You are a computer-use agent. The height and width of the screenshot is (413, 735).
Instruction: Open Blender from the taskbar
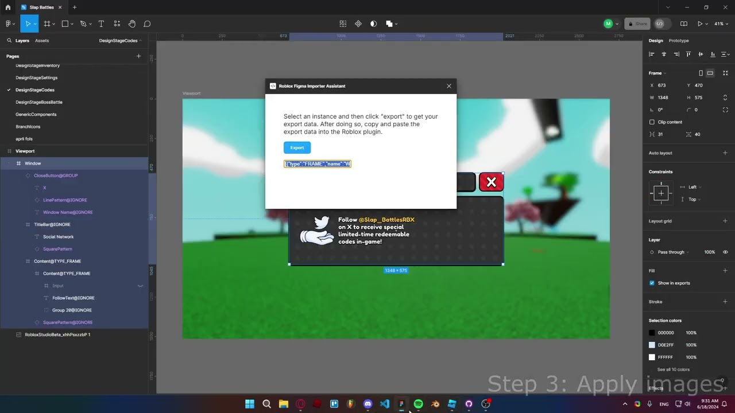pos(435,404)
